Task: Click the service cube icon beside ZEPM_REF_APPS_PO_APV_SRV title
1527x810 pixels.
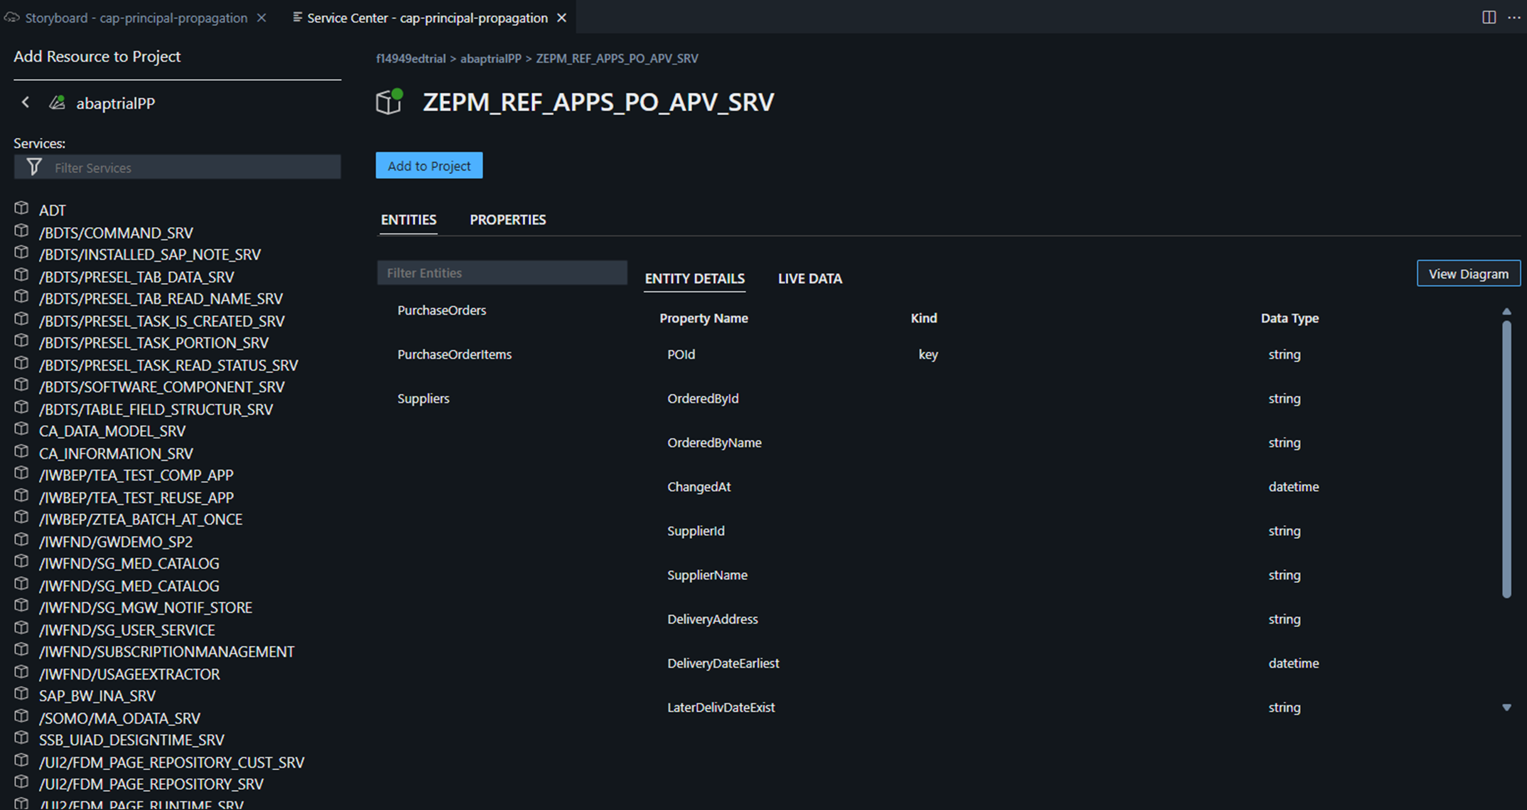Action: point(389,102)
